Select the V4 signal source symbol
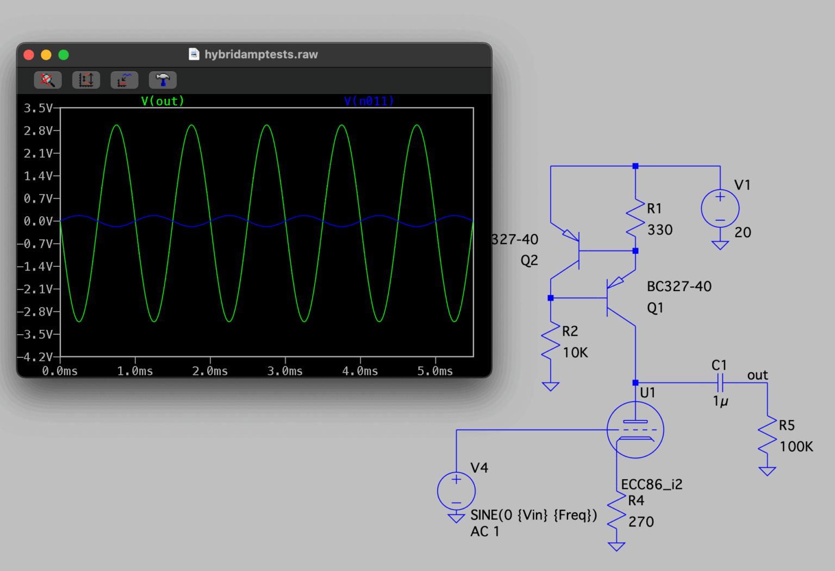Screen dimensions: 835x571 coord(456,491)
